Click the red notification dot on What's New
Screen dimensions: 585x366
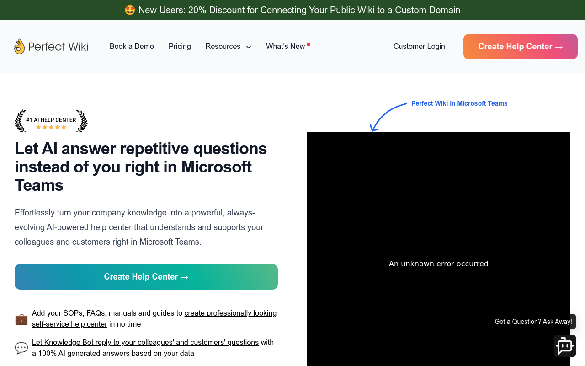tap(308, 44)
